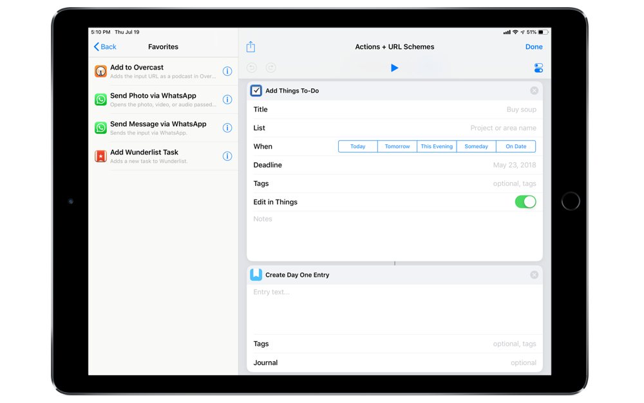The image size is (644, 403).
Task: Click the battery icon in status bar
Action: pos(544,32)
